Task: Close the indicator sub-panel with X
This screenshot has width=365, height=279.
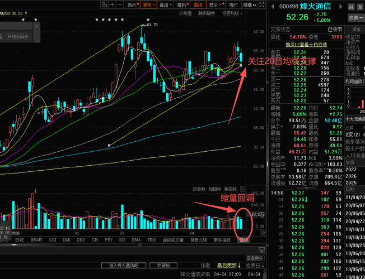Action: pos(242,189)
